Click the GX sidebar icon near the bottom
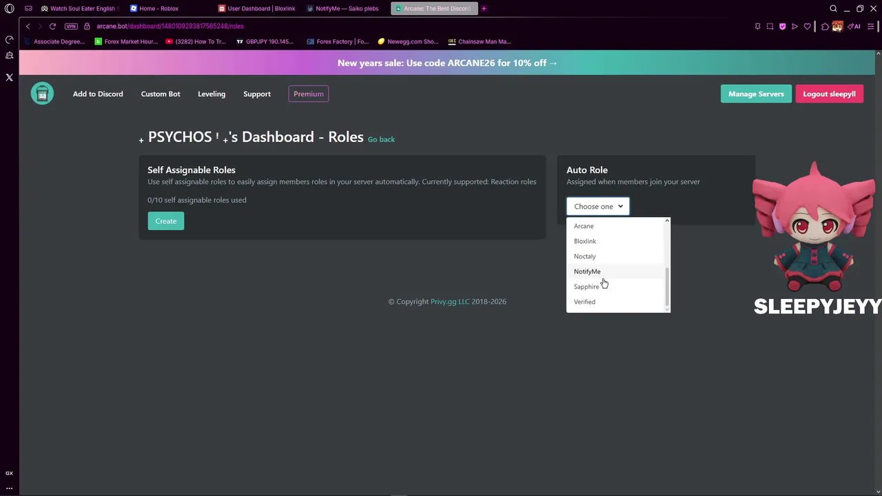 pos(9,473)
